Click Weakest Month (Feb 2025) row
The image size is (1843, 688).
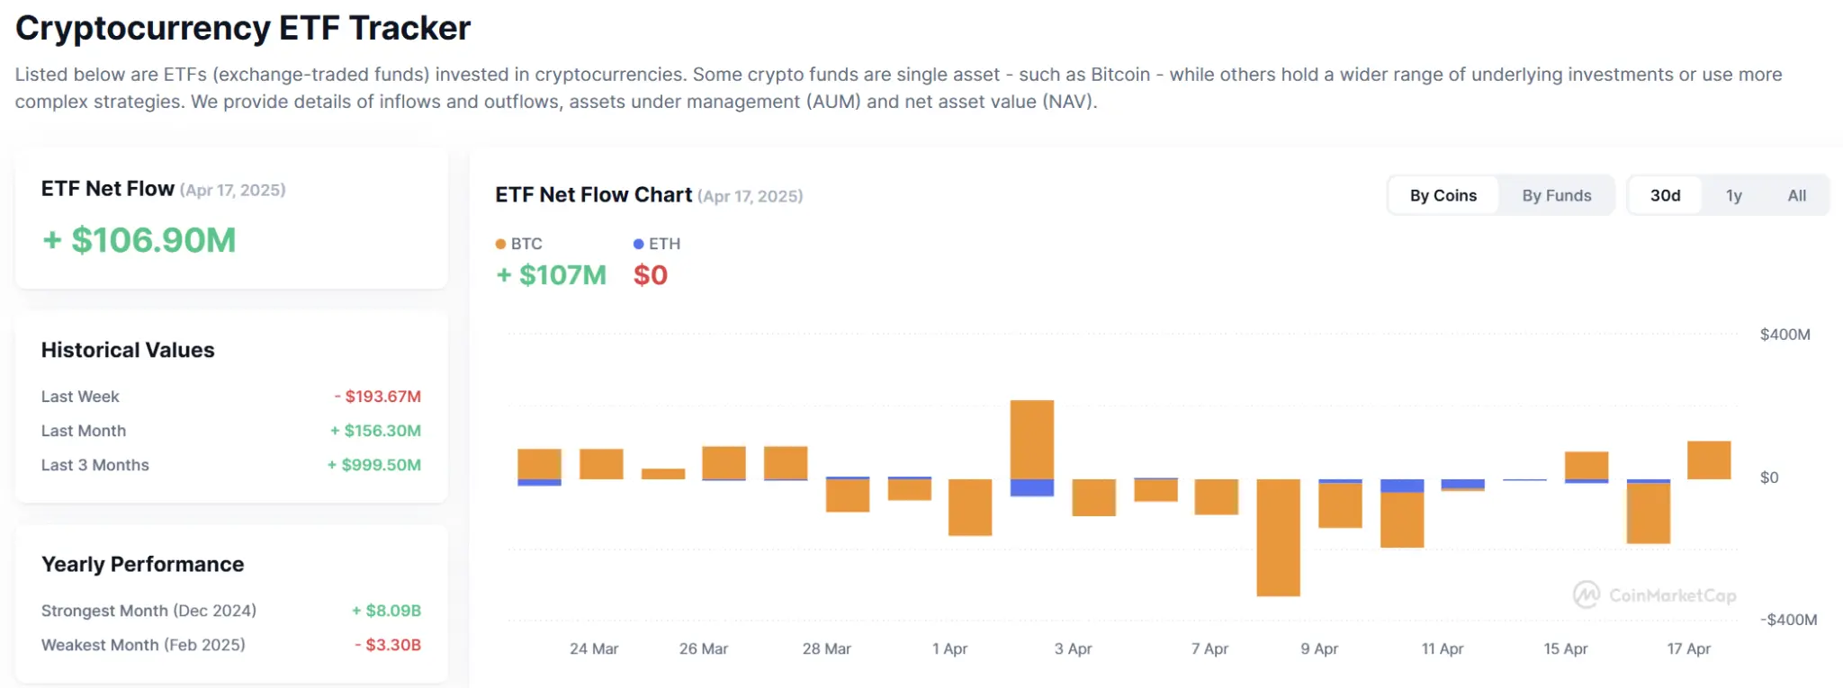point(143,645)
